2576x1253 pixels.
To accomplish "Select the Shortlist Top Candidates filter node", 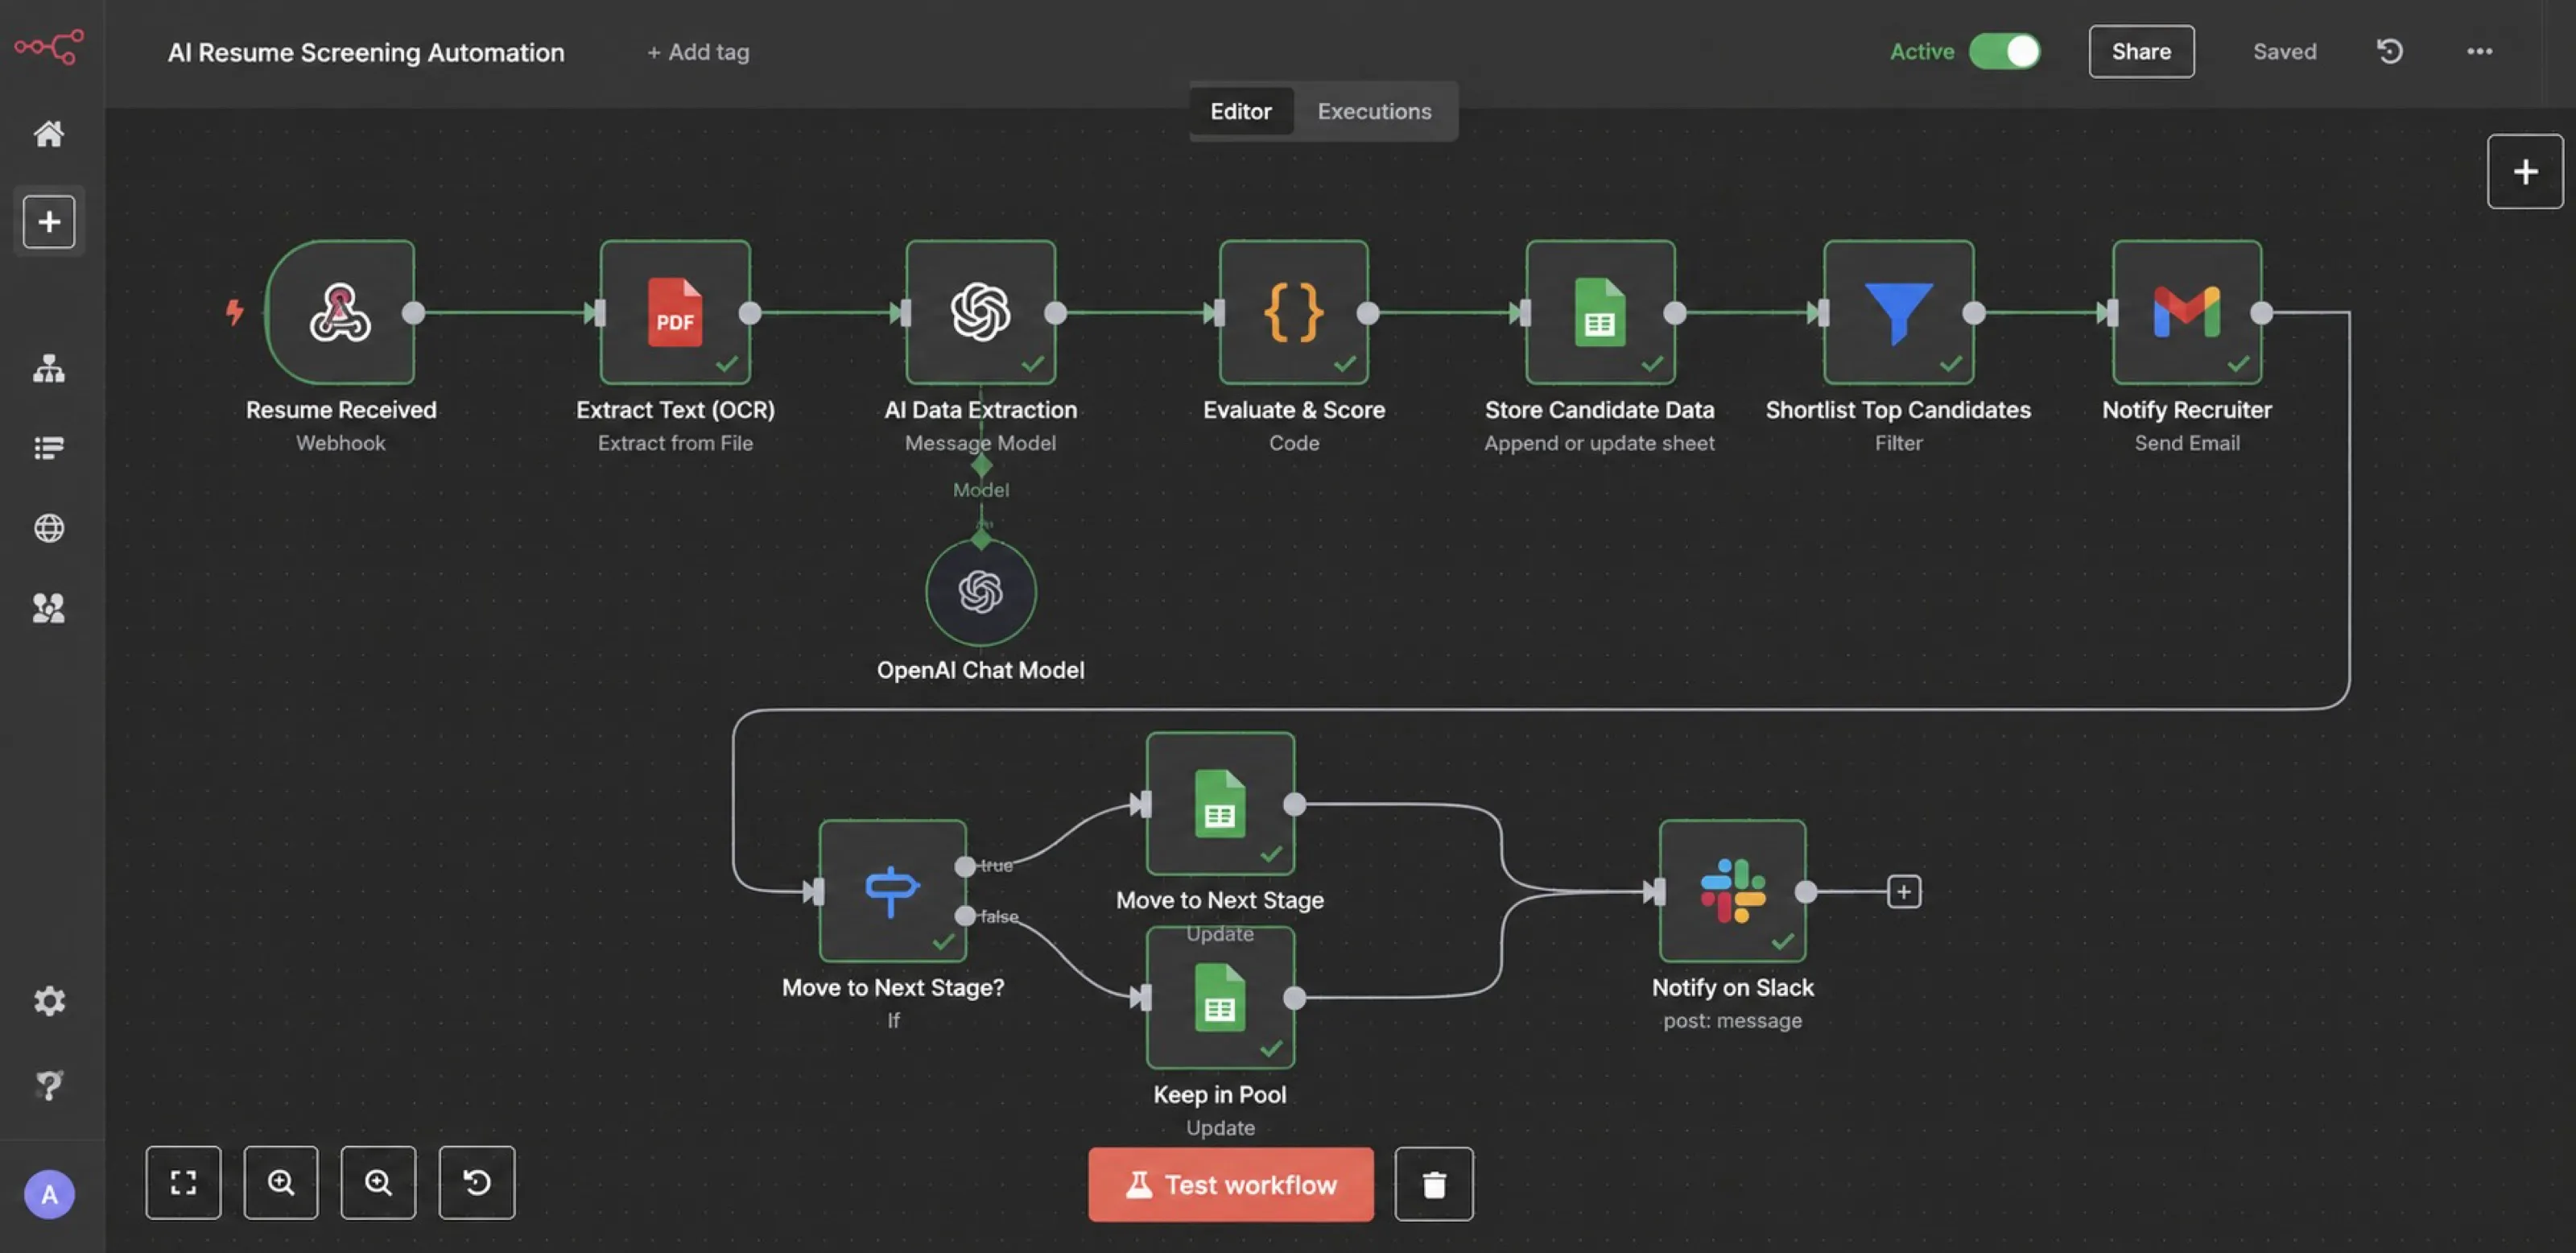I will click(x=1898, y=312).
